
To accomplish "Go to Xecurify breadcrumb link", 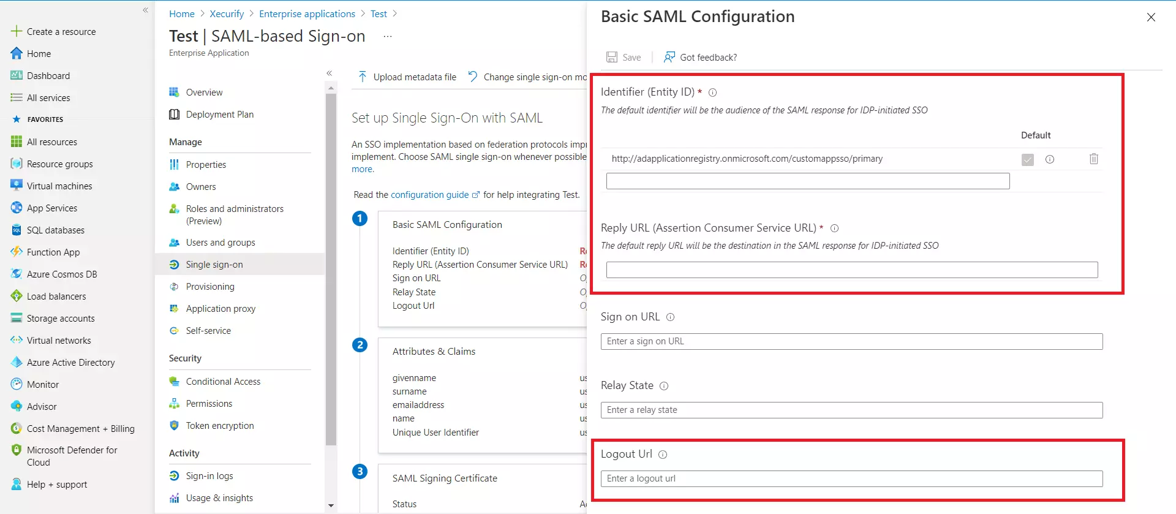I will tap(227, 13).
